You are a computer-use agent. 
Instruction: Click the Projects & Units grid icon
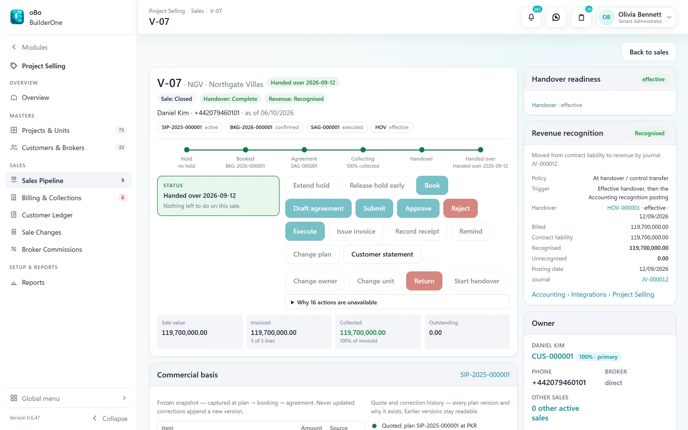click(14, 130)
